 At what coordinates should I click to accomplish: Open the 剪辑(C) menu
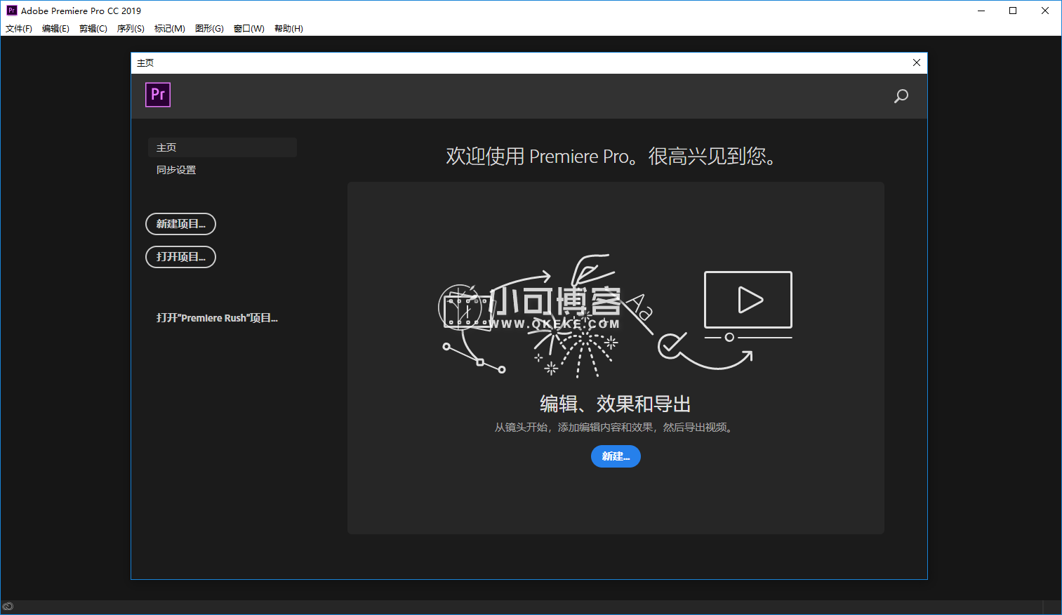coord(93,29)
